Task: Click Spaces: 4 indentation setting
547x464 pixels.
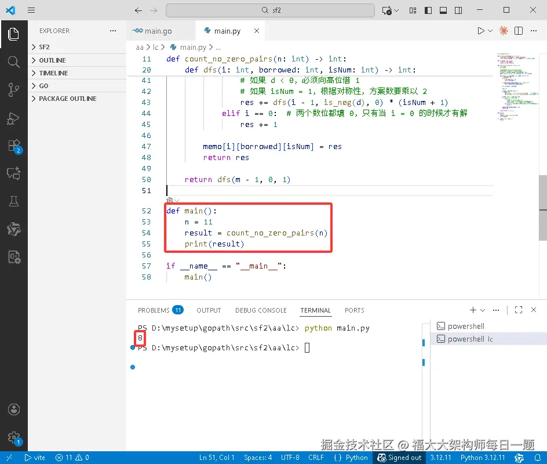Action: pyautogui.click(x=258, y=458)
